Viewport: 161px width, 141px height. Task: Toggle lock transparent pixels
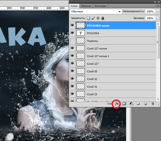[89, 18]
